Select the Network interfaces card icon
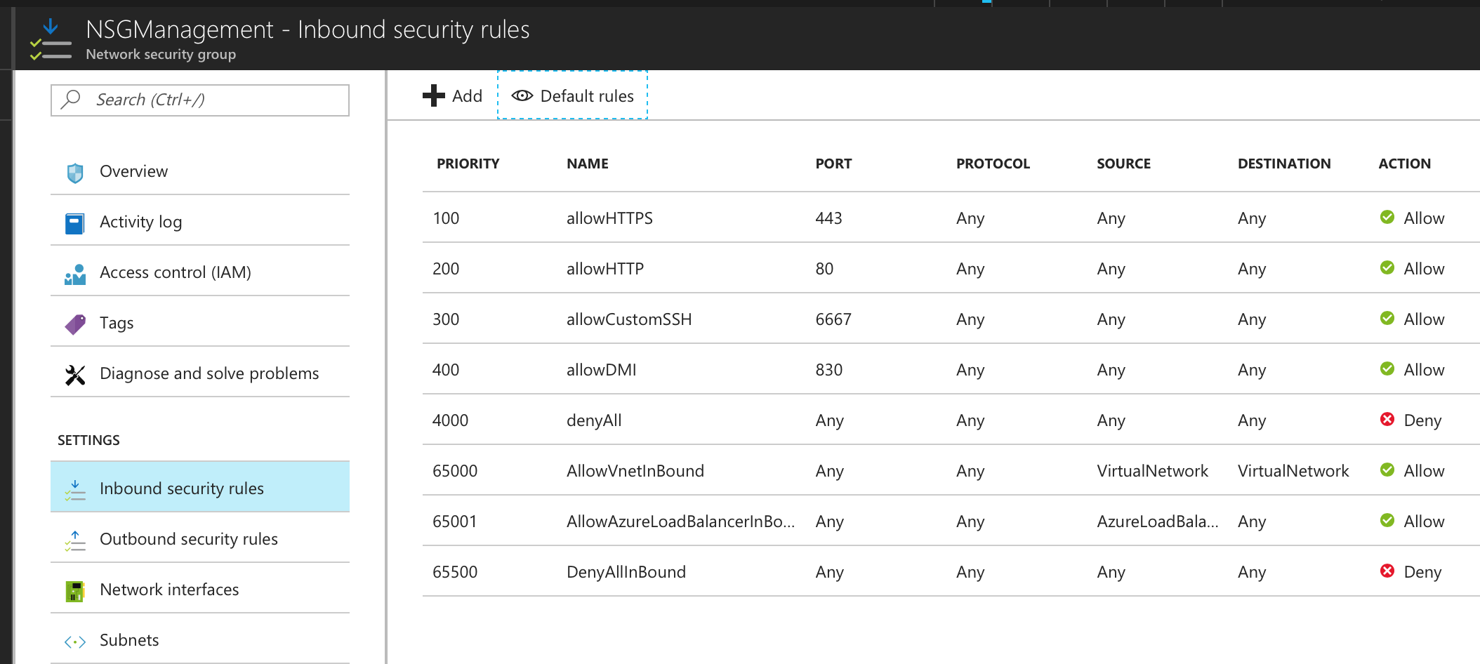 pyautogui.click(x=74, y=590)
